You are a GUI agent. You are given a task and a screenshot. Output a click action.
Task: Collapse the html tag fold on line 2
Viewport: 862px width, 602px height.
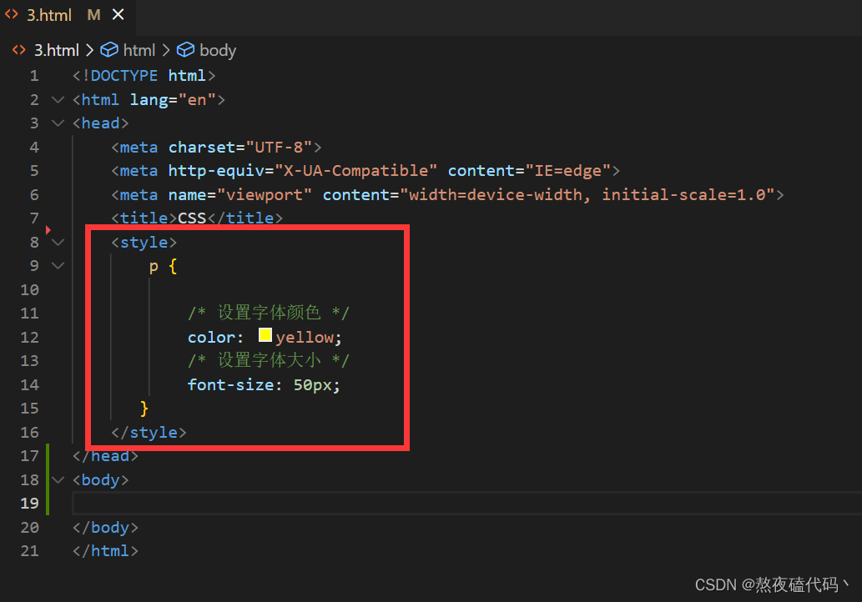[58, 100]
